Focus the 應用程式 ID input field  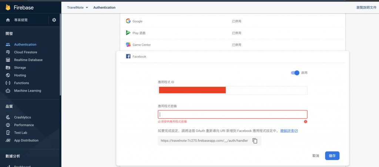coord(232,90)
